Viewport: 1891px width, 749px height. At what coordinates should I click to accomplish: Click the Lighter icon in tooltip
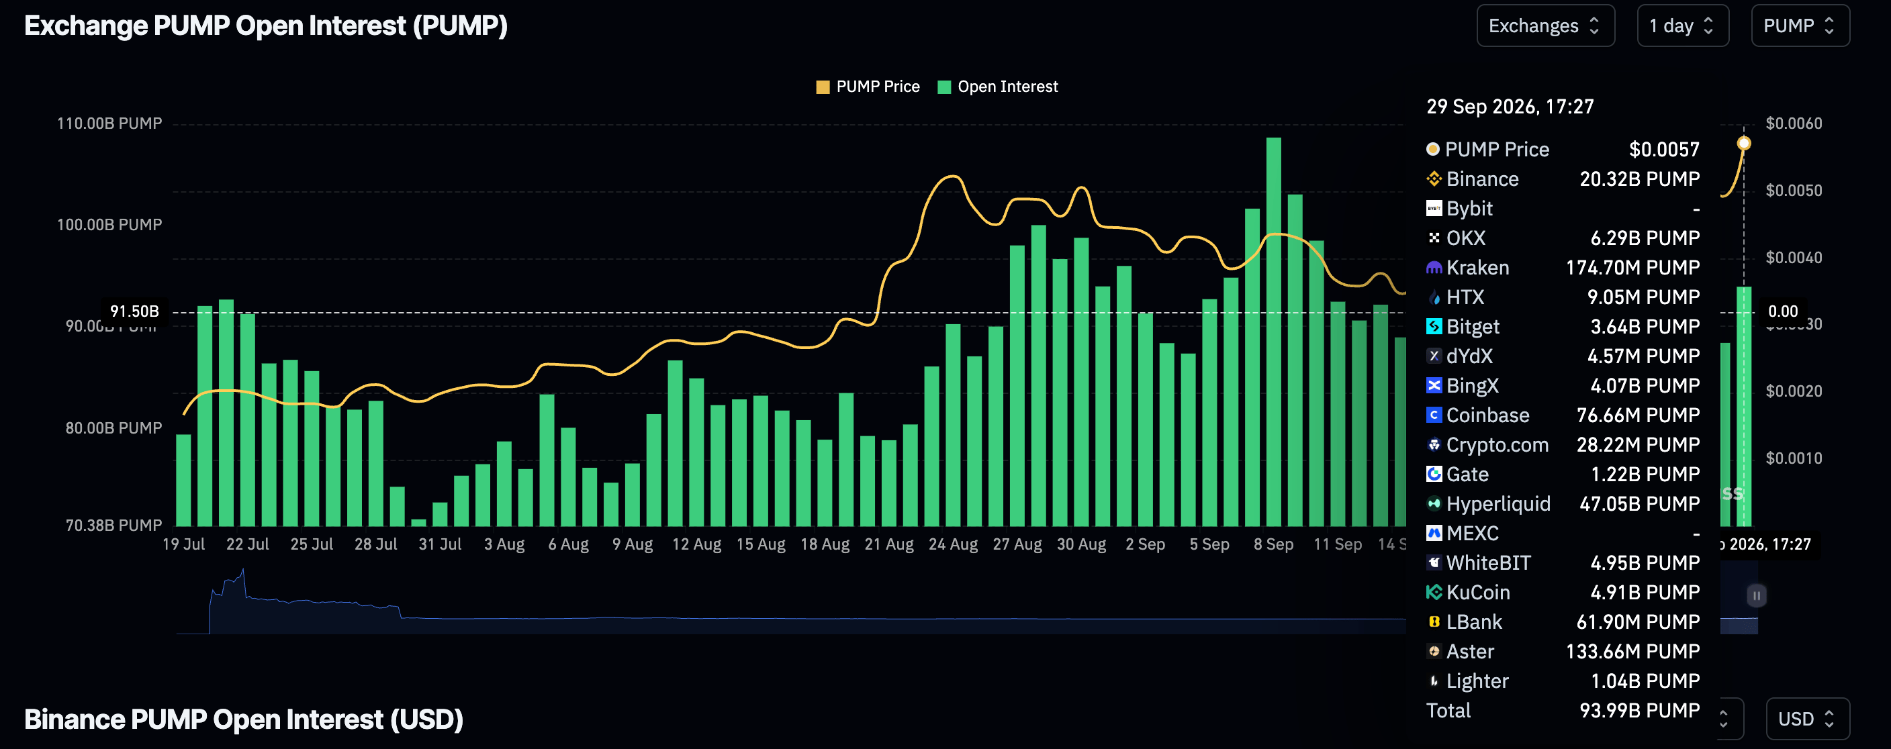pos(1434,681)
